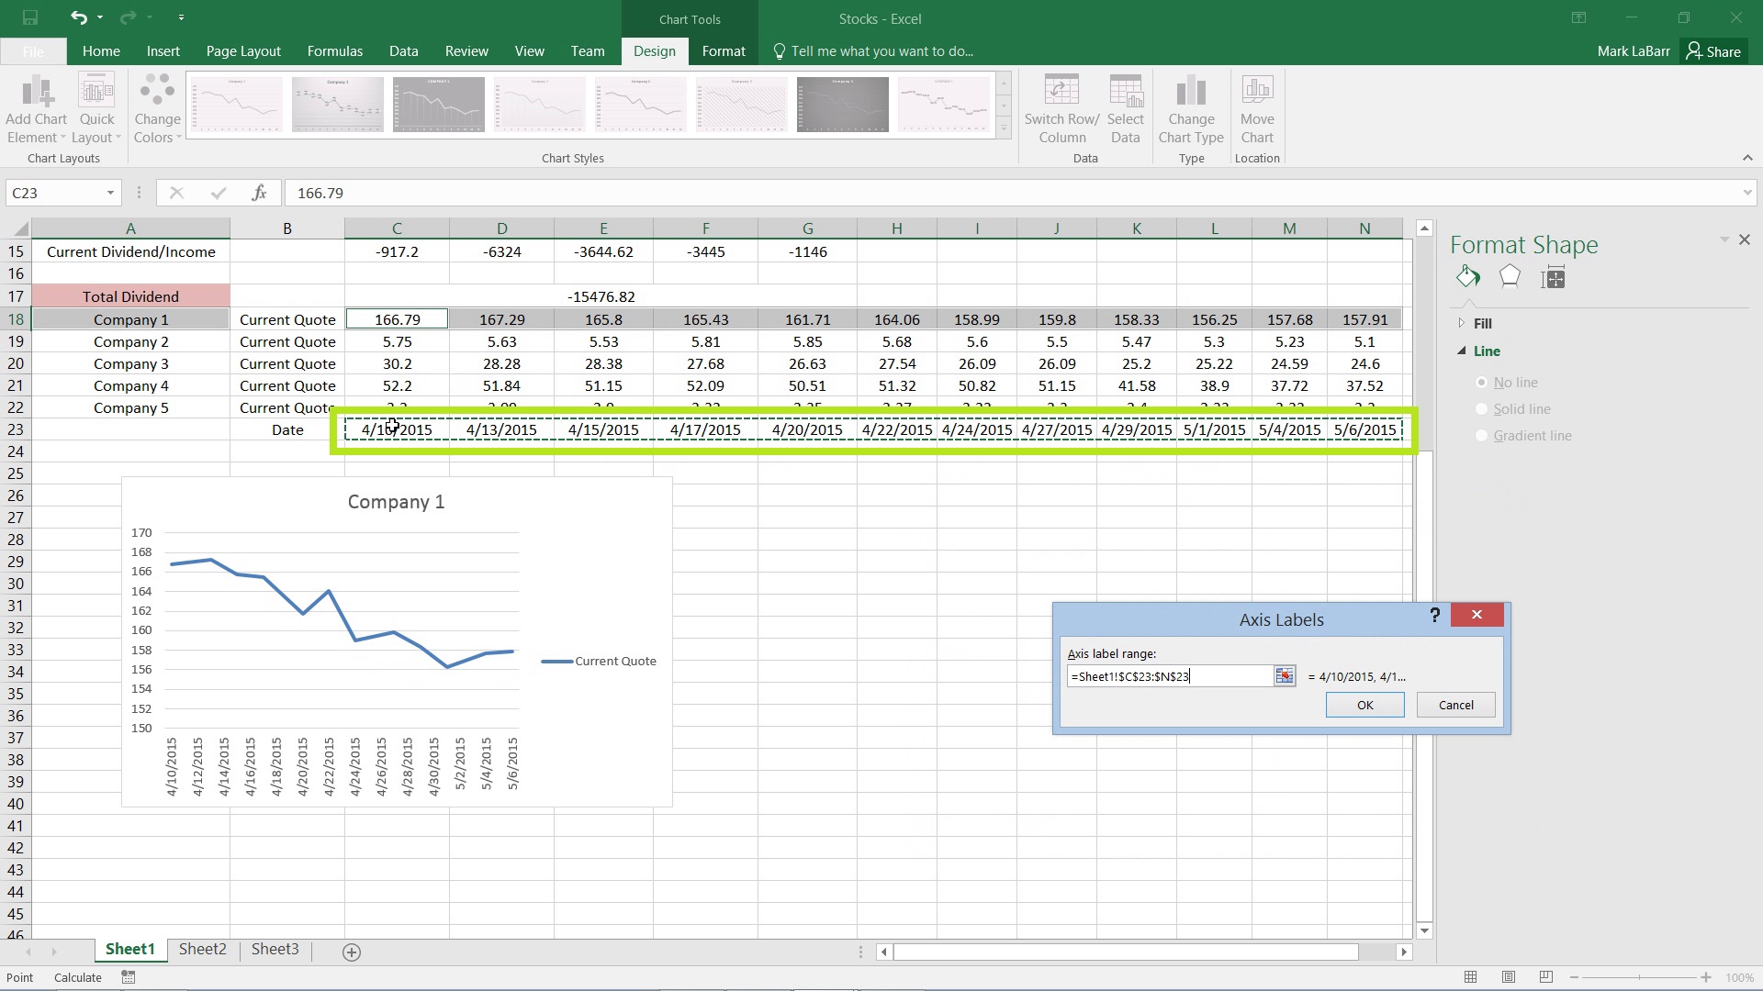The height and width of the screenshot is (991, 1763).
Task: Click the Design tab in ribbon
Action: pos(654,50)
